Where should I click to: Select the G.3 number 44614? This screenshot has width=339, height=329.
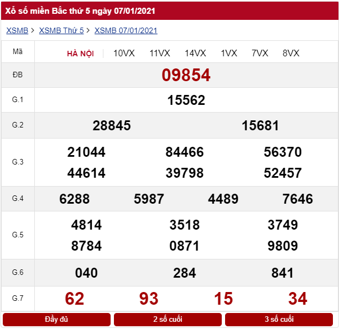point(86,173)
